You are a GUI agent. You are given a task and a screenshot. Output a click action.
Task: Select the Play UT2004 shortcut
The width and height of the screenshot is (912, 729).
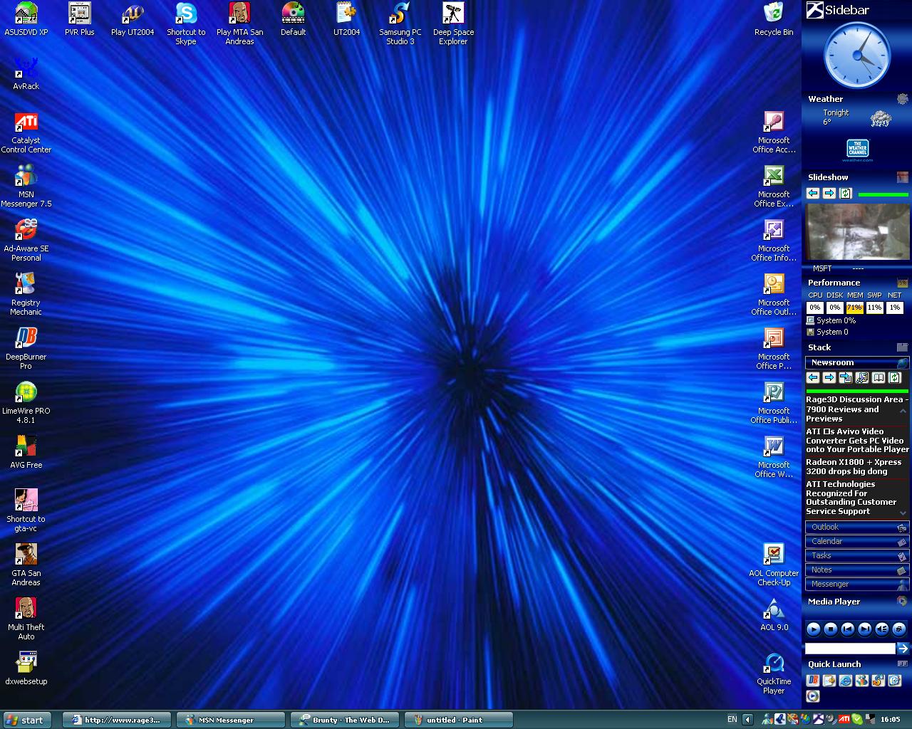(133, 19)
